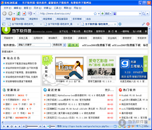This screenshot has height=130, width=152.
Task: Open the 资源名称 dropdown
Action: click(x=59, y=45)
